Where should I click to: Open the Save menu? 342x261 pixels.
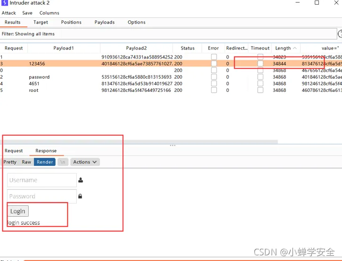(27, 13)
